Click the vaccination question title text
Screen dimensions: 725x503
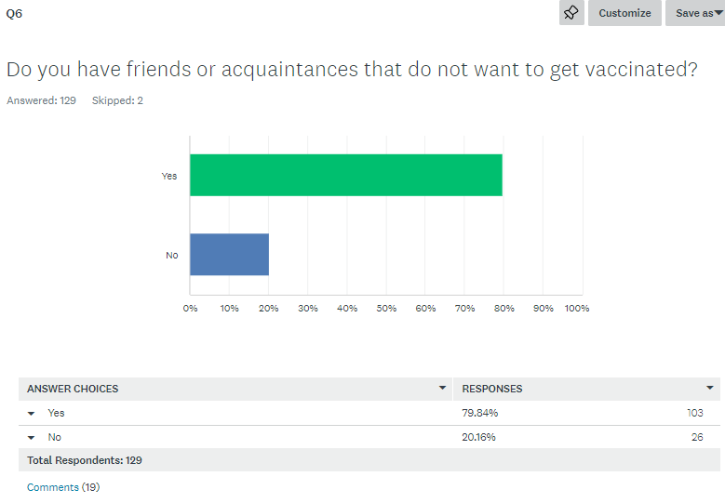click(x=352, y=70)
